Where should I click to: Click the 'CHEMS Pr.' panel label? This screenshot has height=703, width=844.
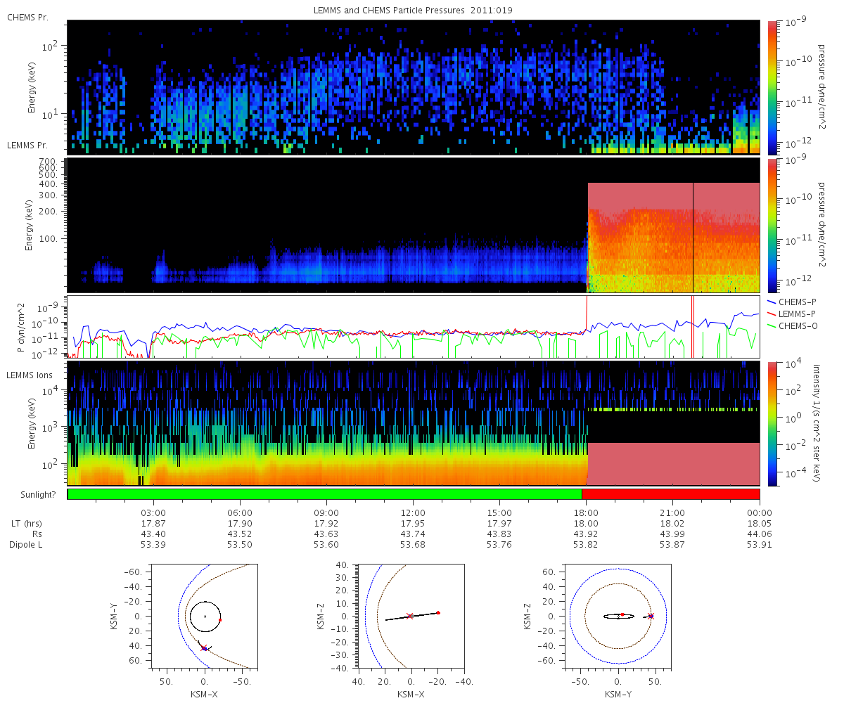[27, 18]
